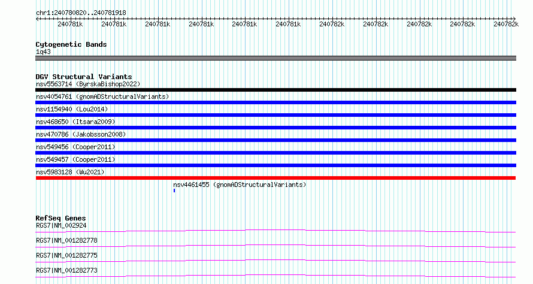Image resolution: width=533 pixels, height=284 pixels.
Task: Open nsv5983128 (Wu2021) label
Action: pos(70,172)
